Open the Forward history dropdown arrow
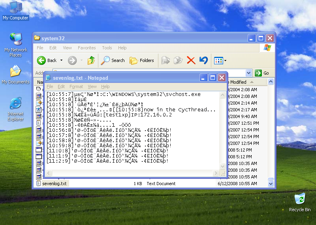The image size is (316, 225). click(x=81, y=60)
